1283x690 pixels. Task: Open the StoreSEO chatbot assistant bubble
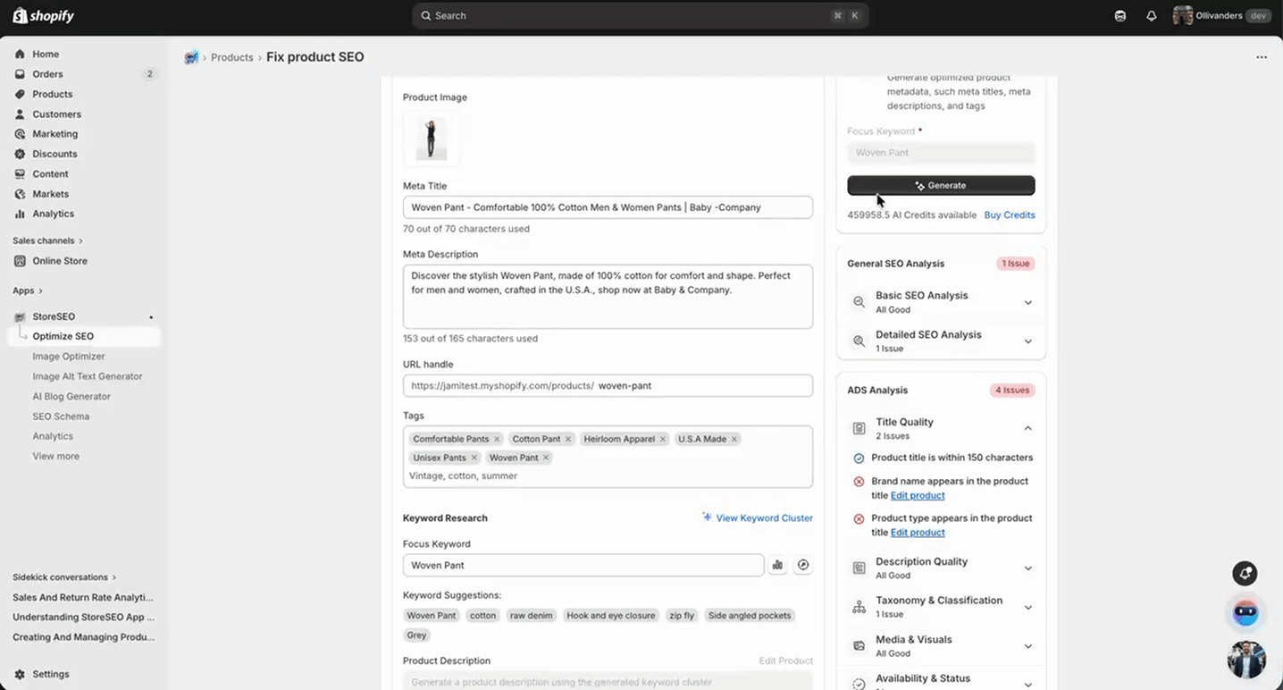click(x=1245, y=612)
